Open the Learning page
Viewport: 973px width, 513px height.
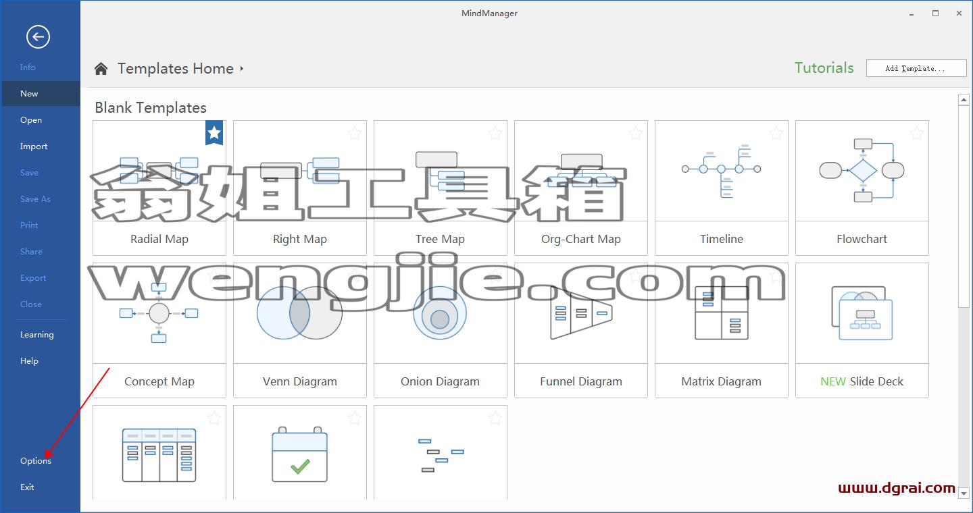coord(41,335)
